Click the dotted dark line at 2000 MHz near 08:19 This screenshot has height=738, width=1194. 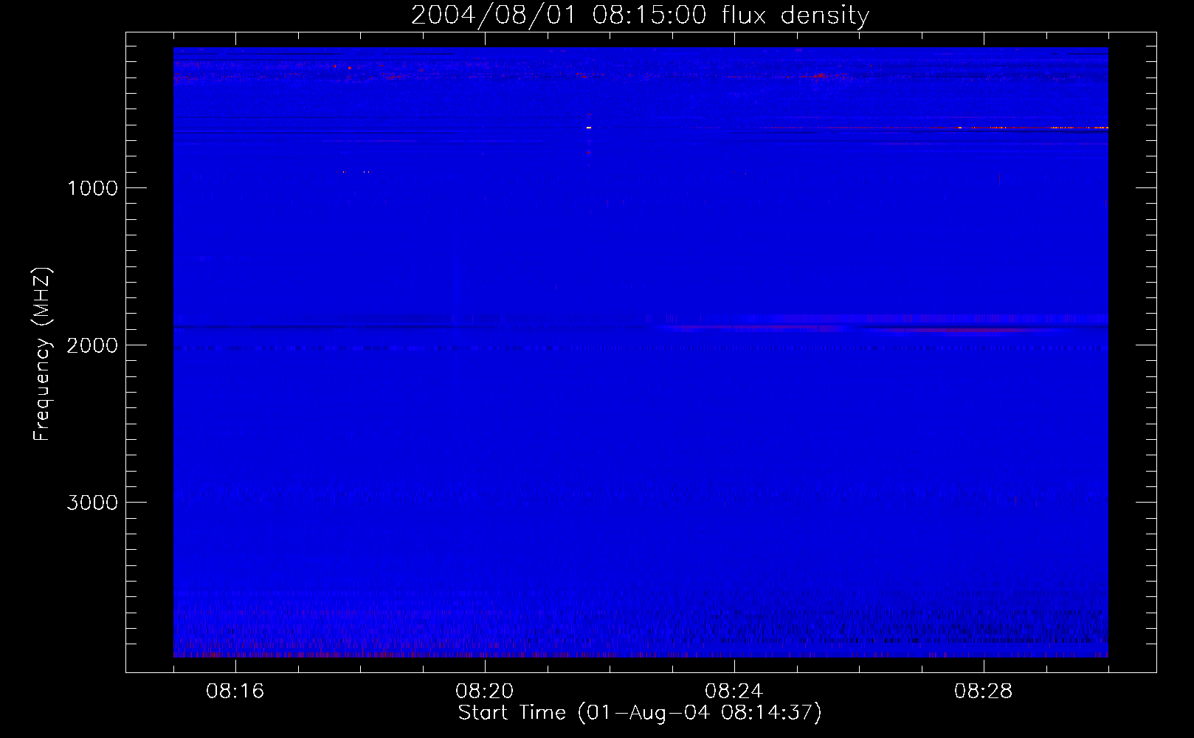(x=421, y=348)
